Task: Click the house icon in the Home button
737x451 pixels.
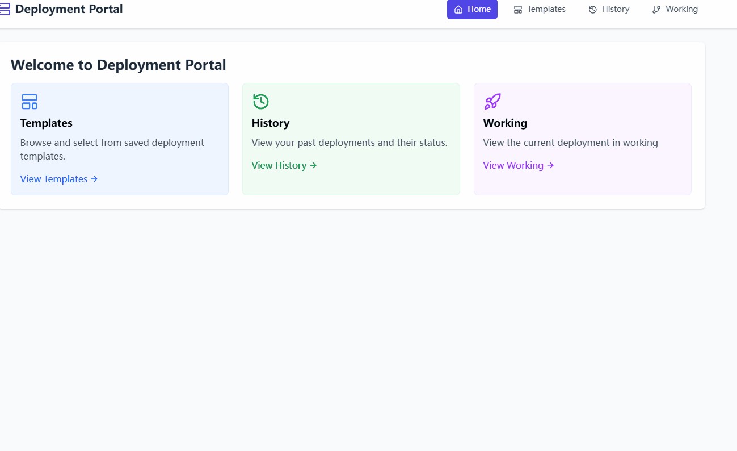Action: coord(458,10)
